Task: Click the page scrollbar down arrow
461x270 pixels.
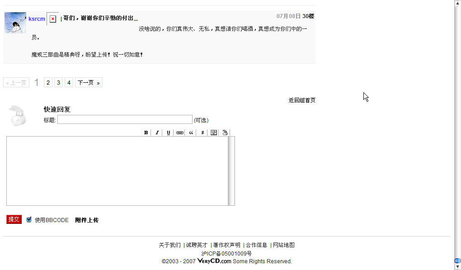Action: 457,267
